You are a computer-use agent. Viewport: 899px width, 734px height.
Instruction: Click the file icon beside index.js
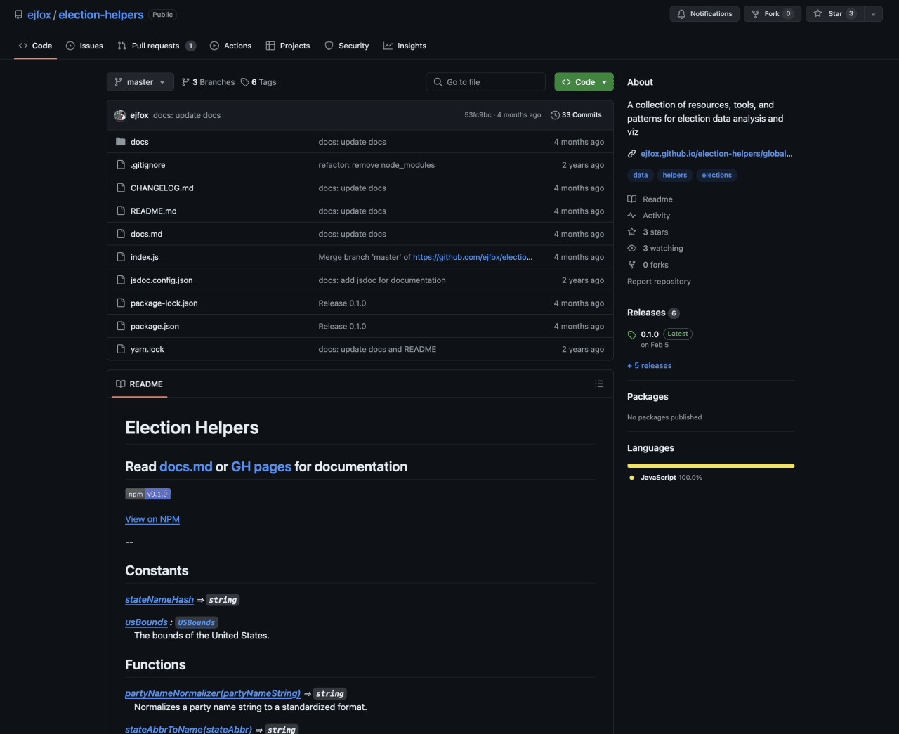pyautogui.click(x=121, y=257)
